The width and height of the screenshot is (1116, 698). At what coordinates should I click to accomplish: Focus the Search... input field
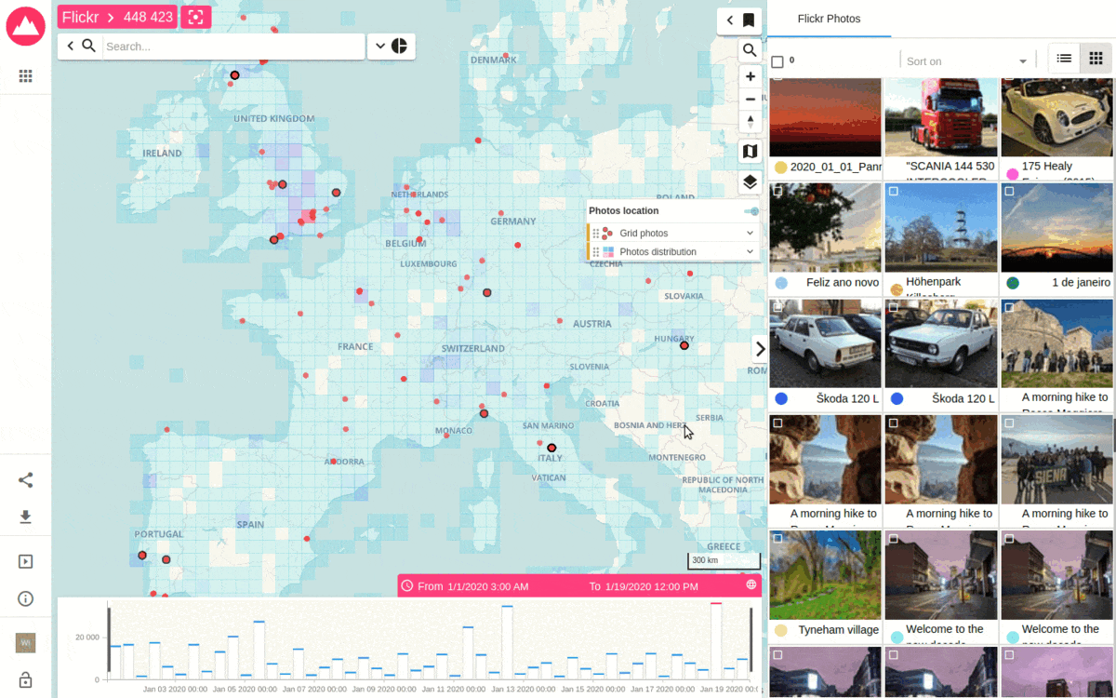232,47
